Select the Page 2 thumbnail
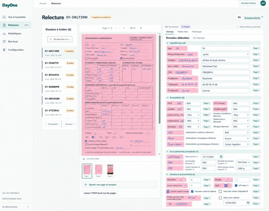The image size is (269, 211). tap(99, 171)
